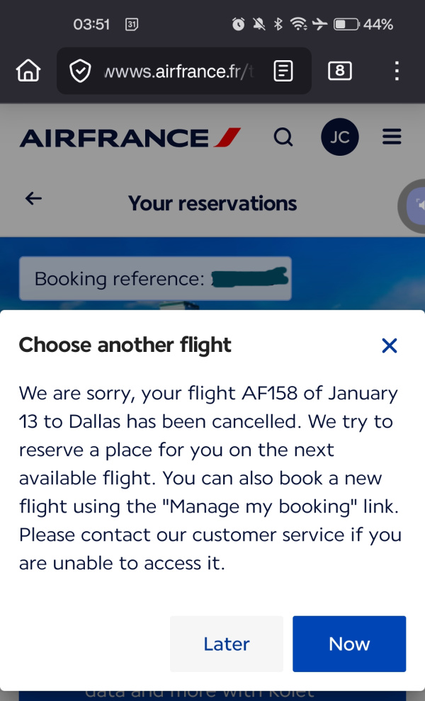Click the Air France logo
The height and width of the screenshot is (701, 425).
click(130, 137)
